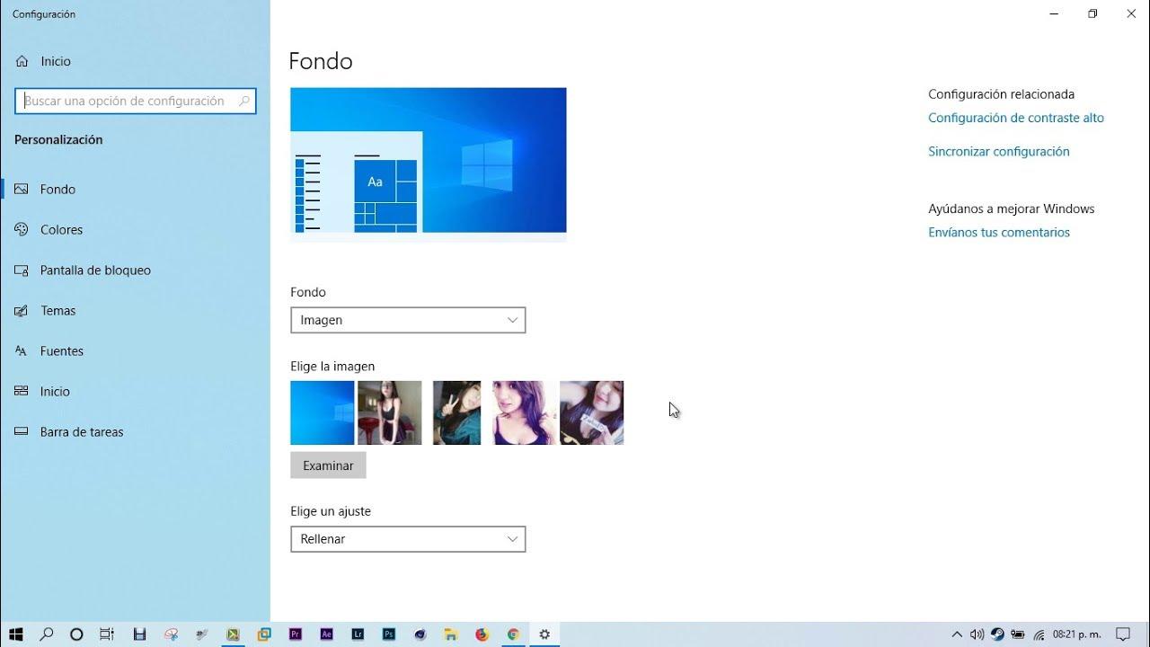Viewport: 1150px width, 647px height.
Task: Click the Examinar button
Action: pos(328,465)
